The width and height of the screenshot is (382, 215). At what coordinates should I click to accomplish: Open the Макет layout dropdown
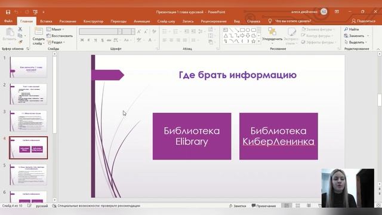[x=56, y=29]
